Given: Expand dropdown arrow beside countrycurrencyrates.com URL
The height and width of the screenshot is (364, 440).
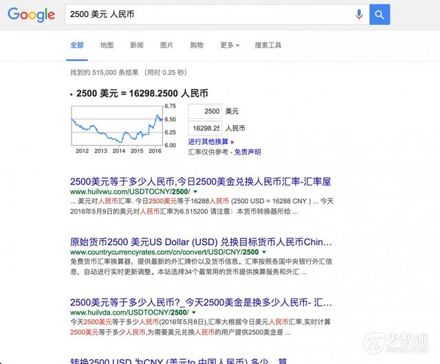Looking at the screenshot, I should (x=264, y=252).
